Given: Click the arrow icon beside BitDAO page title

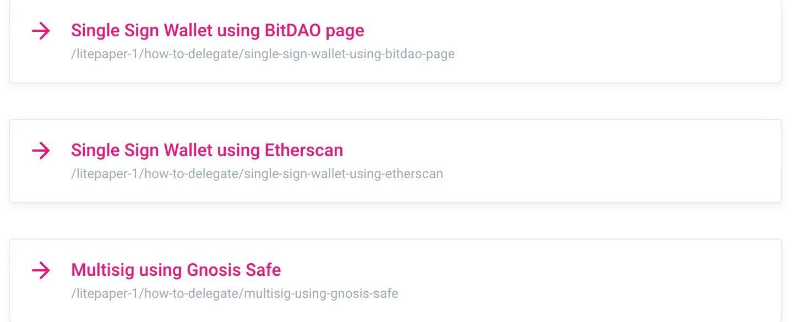Looking at the screenshot, I should click(41, 31).
